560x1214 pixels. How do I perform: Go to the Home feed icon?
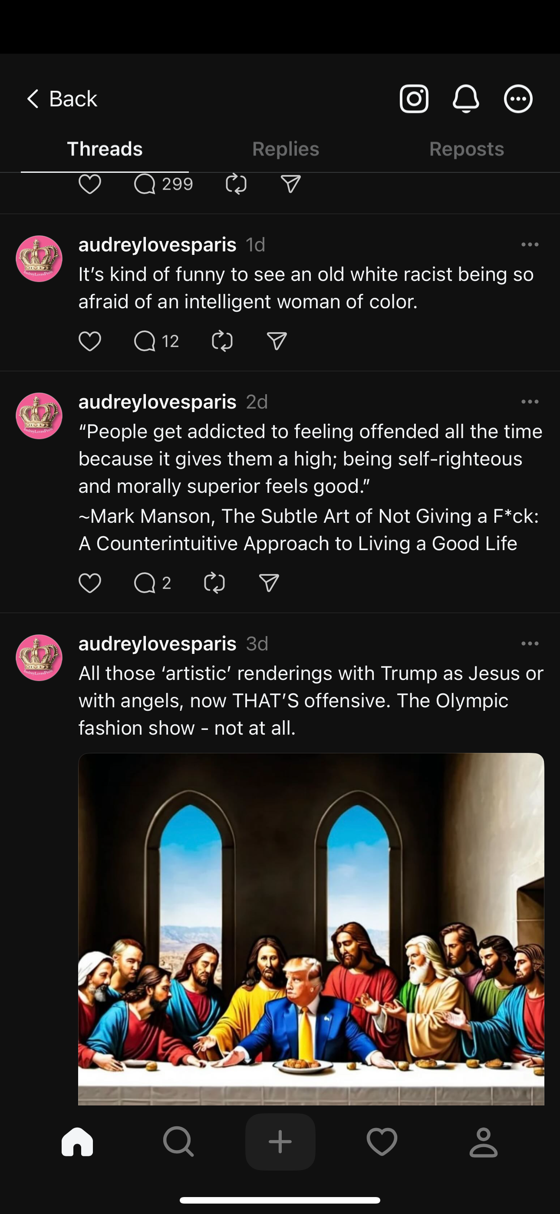(77, 1141)
